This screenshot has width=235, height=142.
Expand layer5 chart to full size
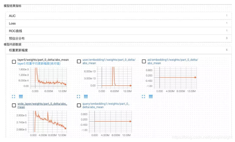tap(14, 97)
